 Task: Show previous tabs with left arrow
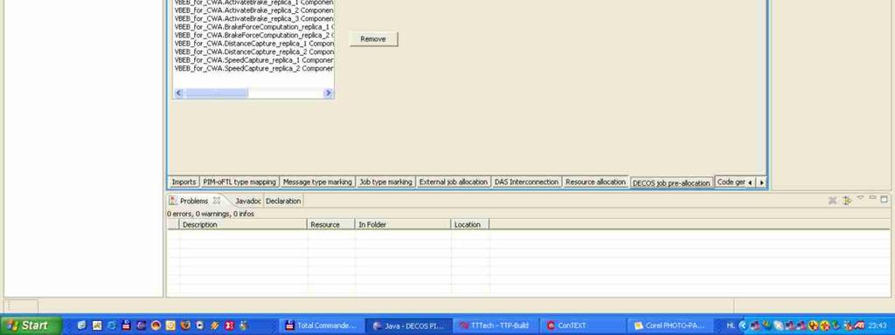pos(750,182)
